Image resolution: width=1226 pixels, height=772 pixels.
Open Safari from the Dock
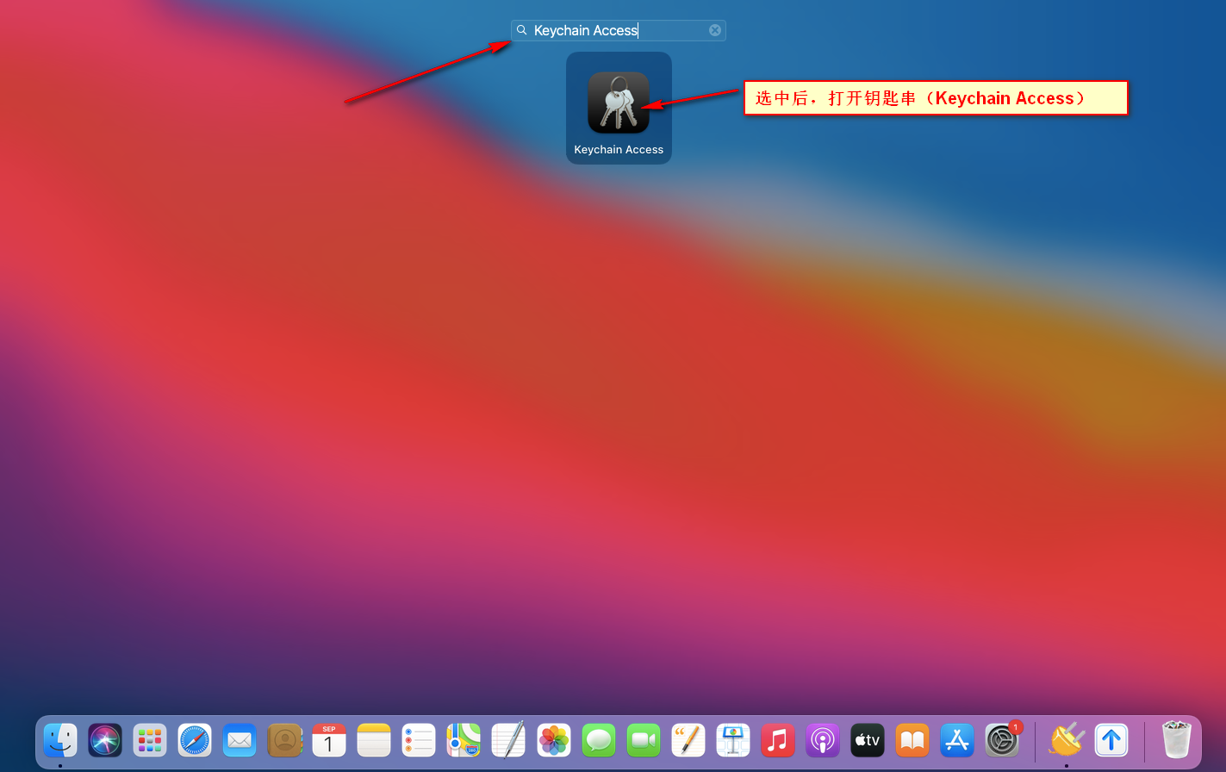point(195,740)
